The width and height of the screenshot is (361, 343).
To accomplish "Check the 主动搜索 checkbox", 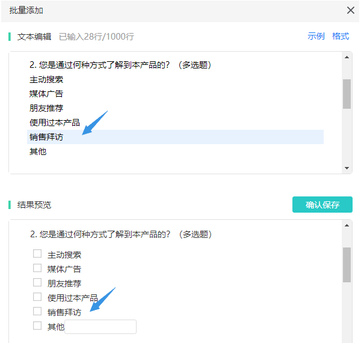I will pyautogui.click(x=37, y=254).
